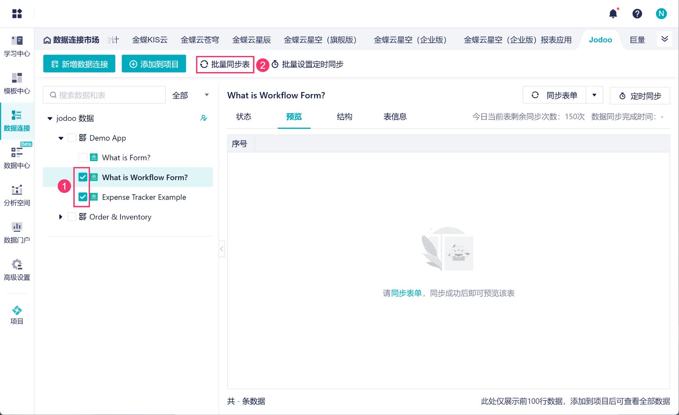Open the 预览 tab
The height and width of the screenshot is (415, 679).
tap(294, 117)
